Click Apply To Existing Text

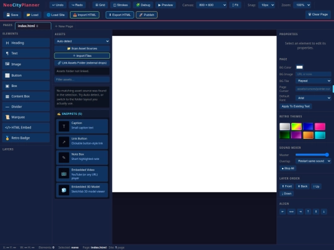tap(296, 106)
